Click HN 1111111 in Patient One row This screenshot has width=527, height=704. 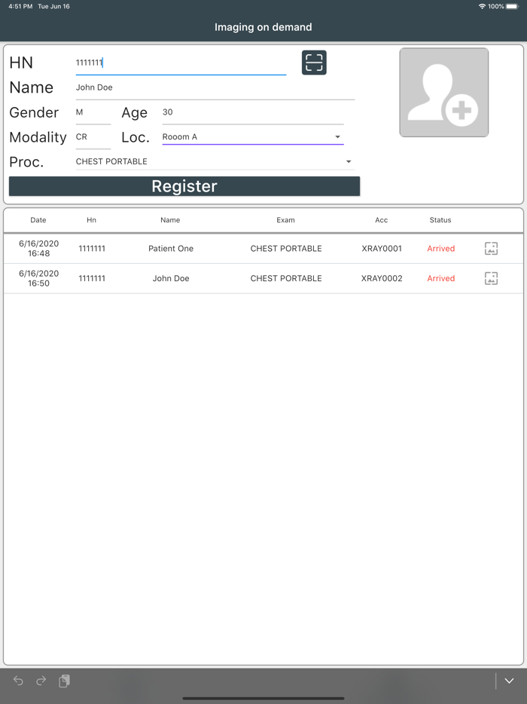pos(92,248)
